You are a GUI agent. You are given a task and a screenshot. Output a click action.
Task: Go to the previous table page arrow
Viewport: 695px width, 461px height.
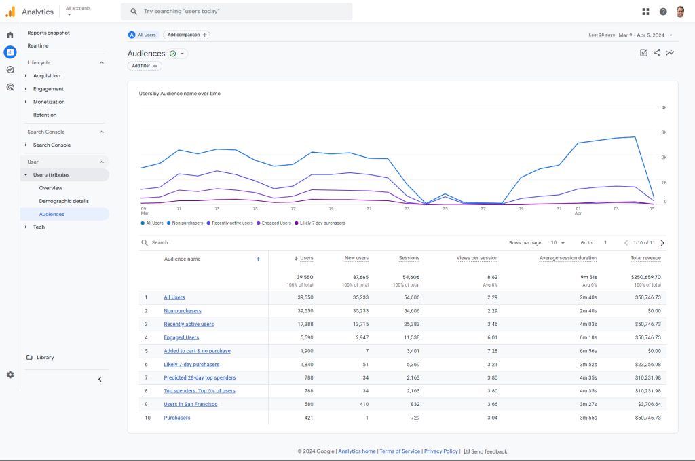626,243
